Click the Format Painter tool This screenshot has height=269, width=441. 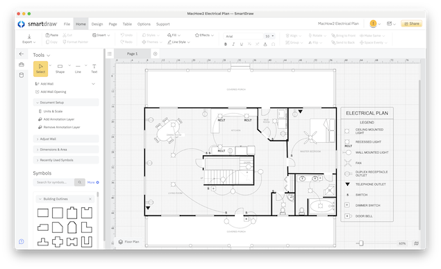(x=76, y=42)
